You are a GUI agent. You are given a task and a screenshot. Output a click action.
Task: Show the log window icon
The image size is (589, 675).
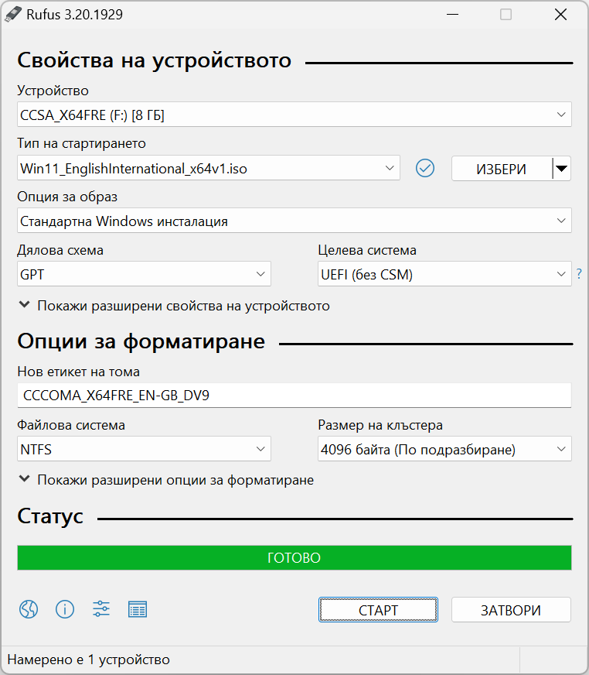(138, 609)
